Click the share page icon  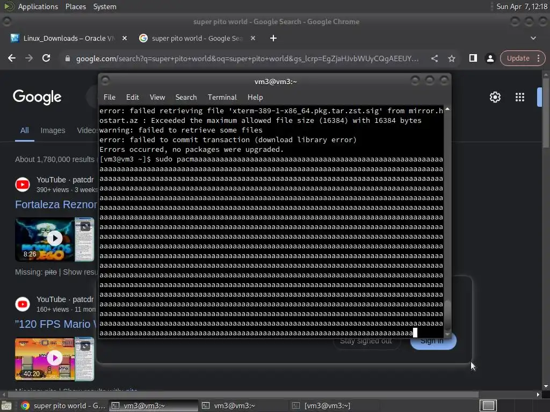[434, 58]
